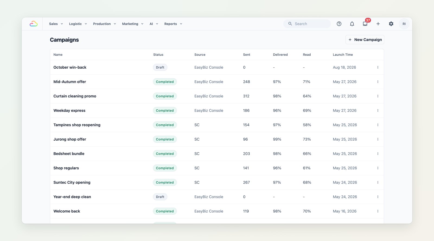
Task: Click the Delivered column header
Action: click(280, 55)
